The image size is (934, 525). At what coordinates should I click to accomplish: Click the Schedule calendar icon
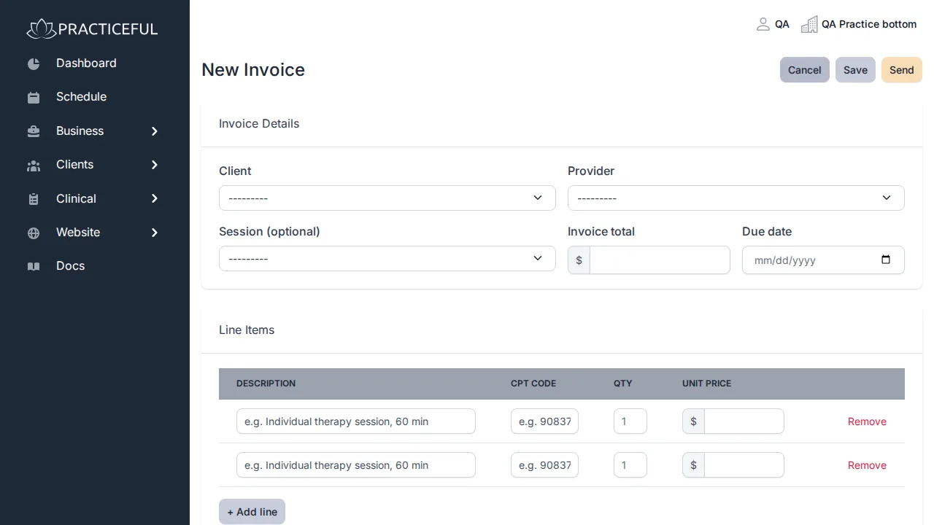34,97
